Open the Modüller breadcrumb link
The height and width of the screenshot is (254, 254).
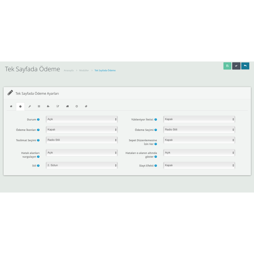pos(84,70)
